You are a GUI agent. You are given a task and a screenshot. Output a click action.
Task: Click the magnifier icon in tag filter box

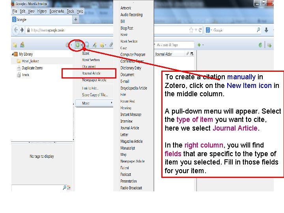(x=64, y=188)
